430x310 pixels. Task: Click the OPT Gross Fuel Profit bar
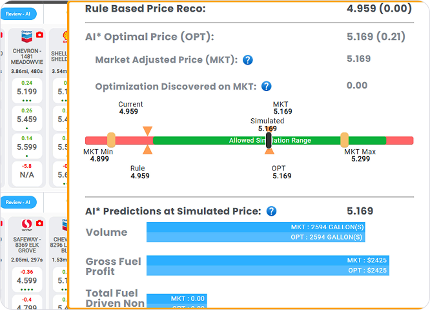click(268, 270)
